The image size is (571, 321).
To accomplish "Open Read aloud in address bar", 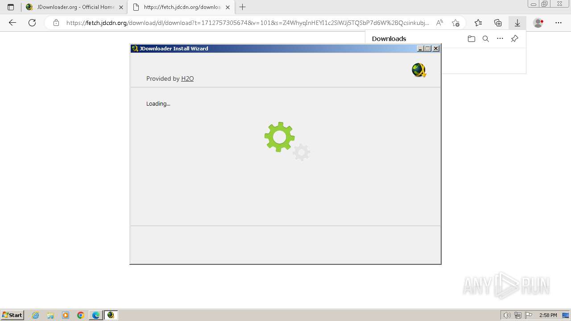I will (x=439, y=23).
